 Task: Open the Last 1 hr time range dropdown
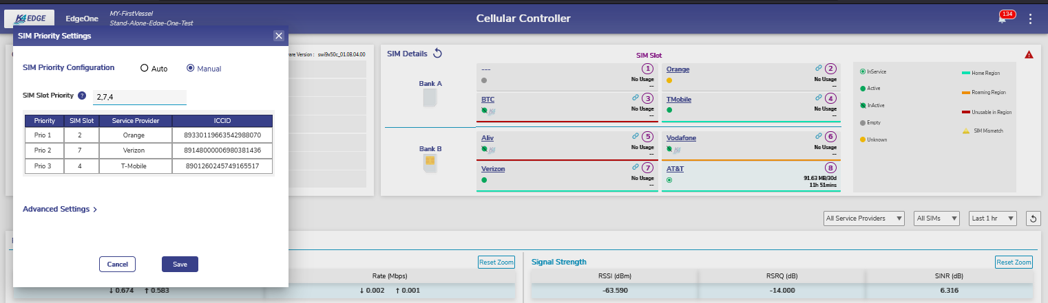click(992, 218)
